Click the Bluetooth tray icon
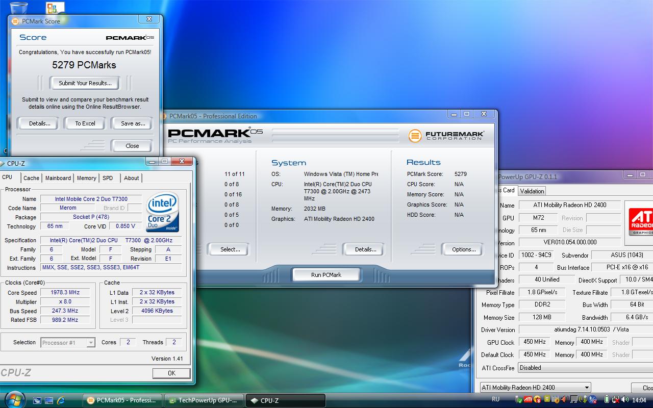Image resolution: width=653 pixels, height=408 pixels. (592, 399)
